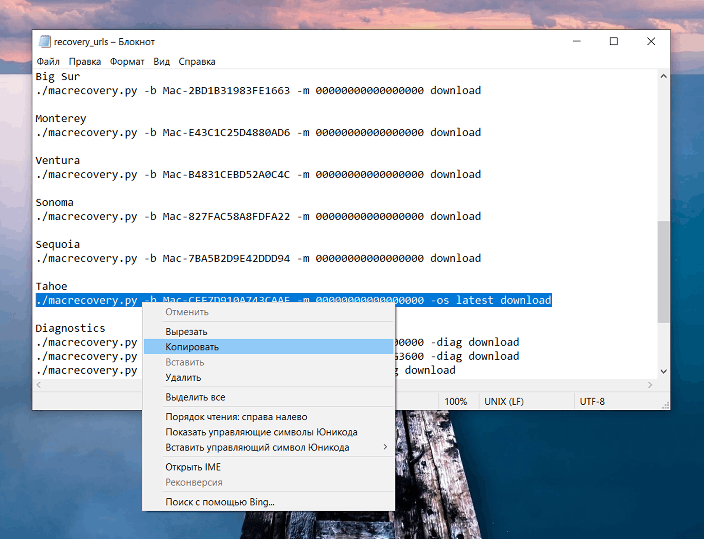This screenshot has height=539, width=704.
Task: Choose Вырезать in the context menu
Action: pos(268,332)
